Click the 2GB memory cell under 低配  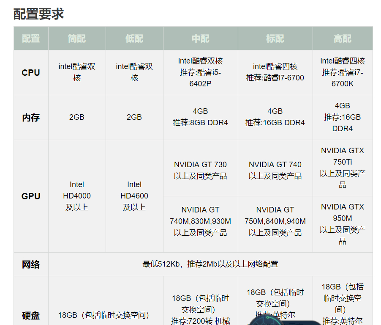(134, 117)
